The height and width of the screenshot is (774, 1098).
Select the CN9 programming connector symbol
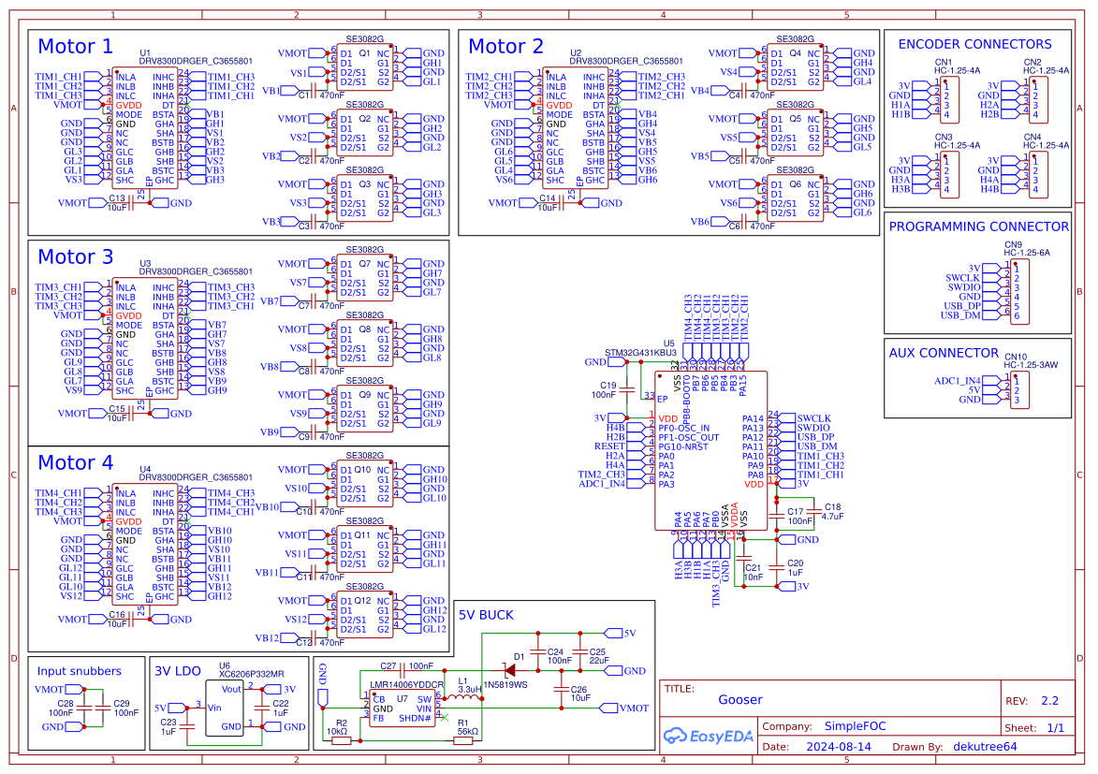point(1017,292)
